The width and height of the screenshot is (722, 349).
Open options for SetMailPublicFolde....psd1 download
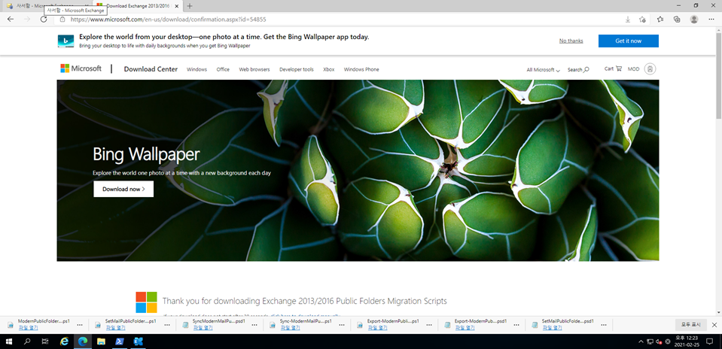[604, 325]
